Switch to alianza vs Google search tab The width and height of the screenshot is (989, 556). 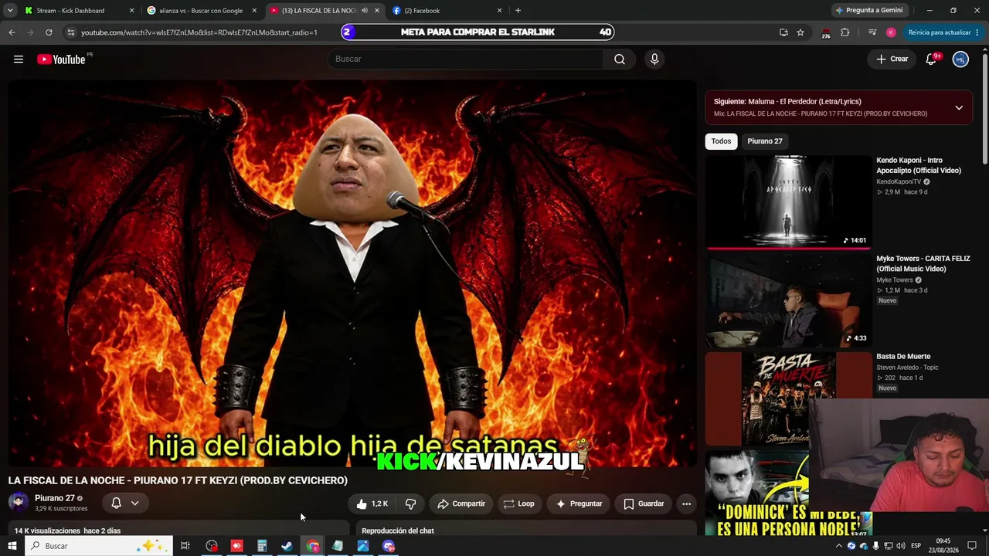201,11
